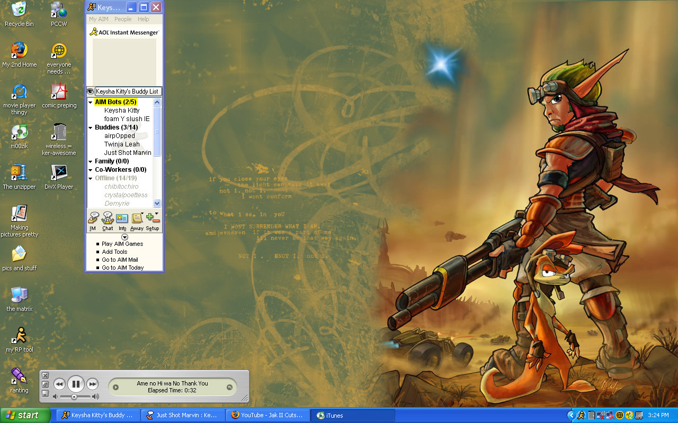Switch to Keysha Kitty's Buddy taskbar window
The width and height of the screenshot is (678, 423).
pyautogui.click(x=97, y=415)
